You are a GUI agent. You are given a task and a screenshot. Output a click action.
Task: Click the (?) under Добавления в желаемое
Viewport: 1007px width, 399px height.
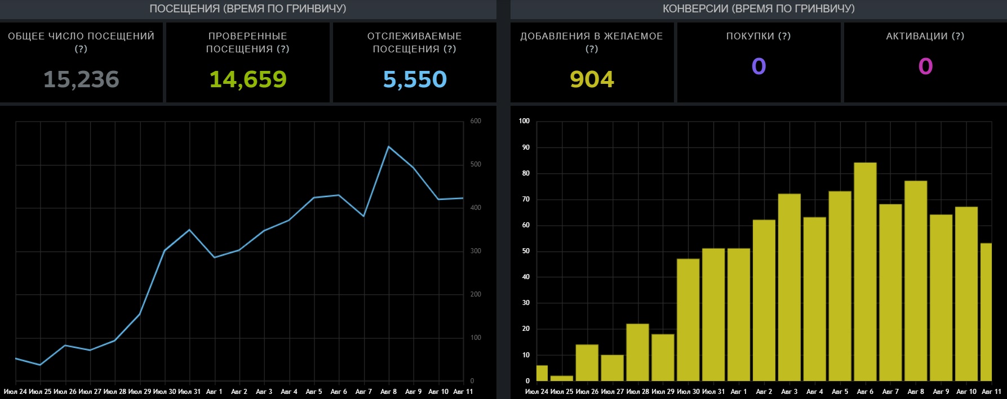click(x=591, y=49)
